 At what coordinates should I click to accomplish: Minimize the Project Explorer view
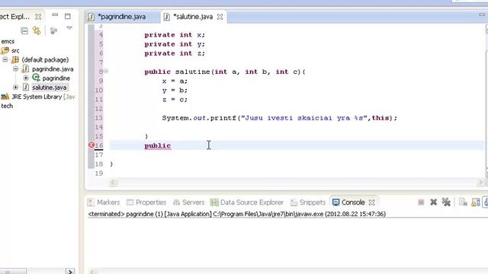click(55, 15)
